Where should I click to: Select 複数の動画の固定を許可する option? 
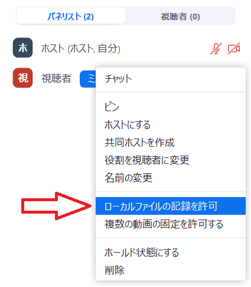(x=171, y=224)
